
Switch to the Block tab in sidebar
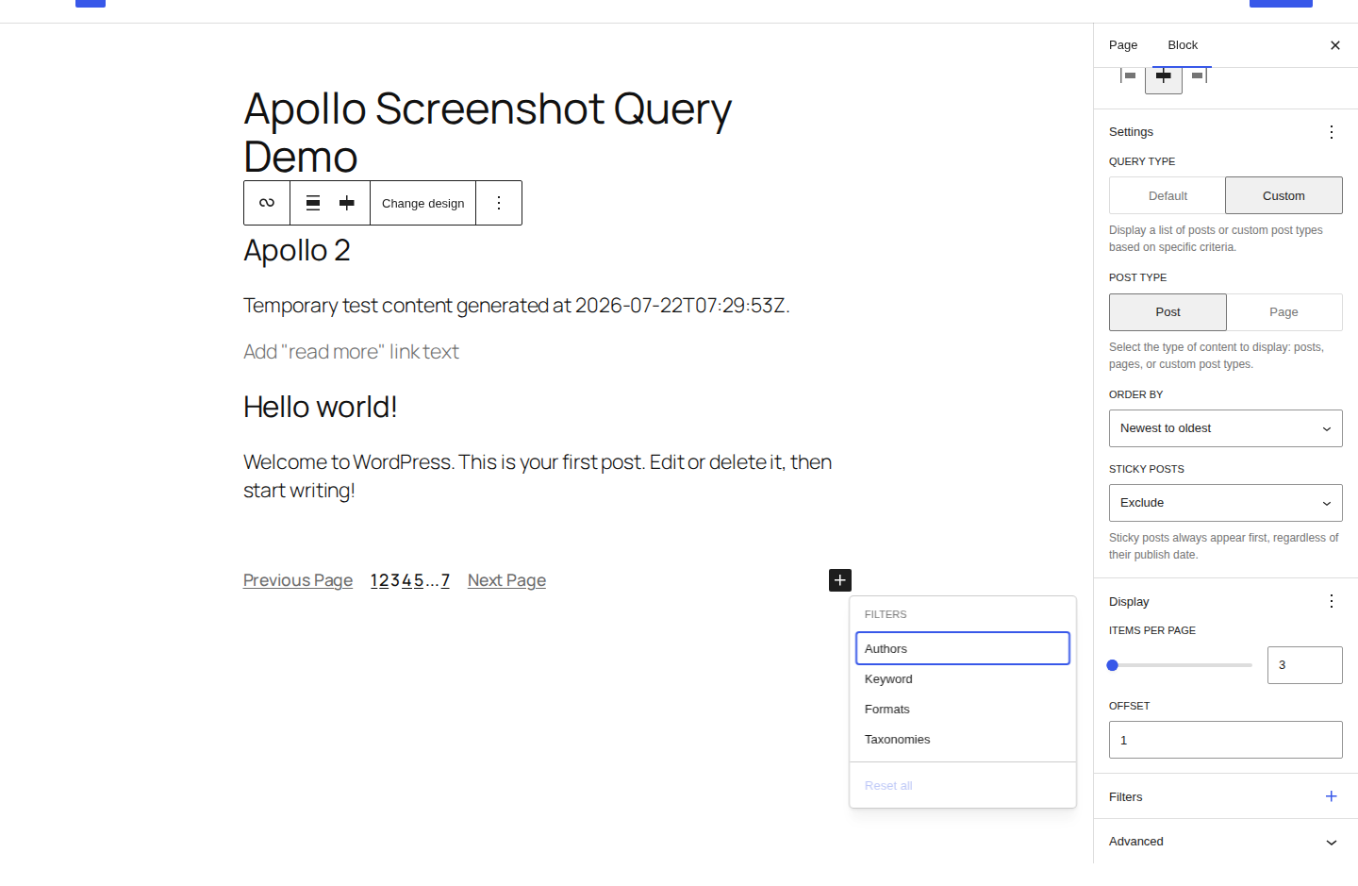[x=1183, y=45]
